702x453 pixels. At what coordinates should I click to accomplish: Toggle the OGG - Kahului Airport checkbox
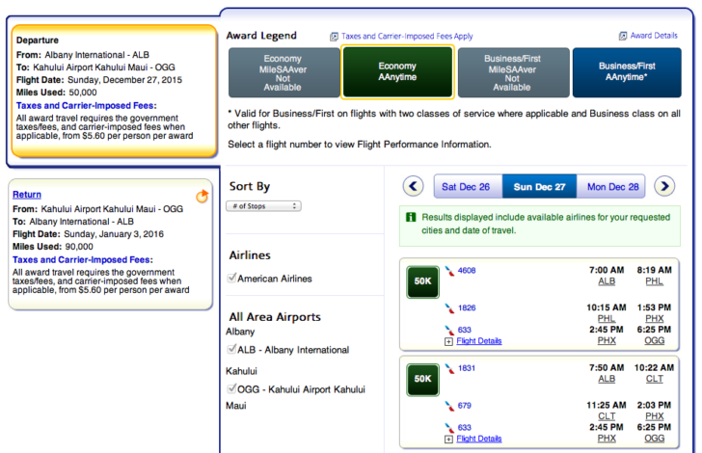click(231, 388)
